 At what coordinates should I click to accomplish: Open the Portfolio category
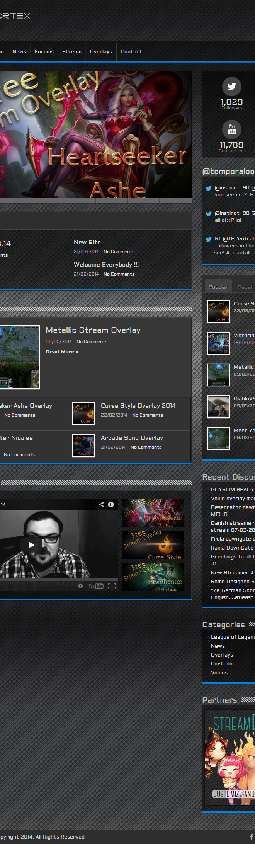click(222, 664)
